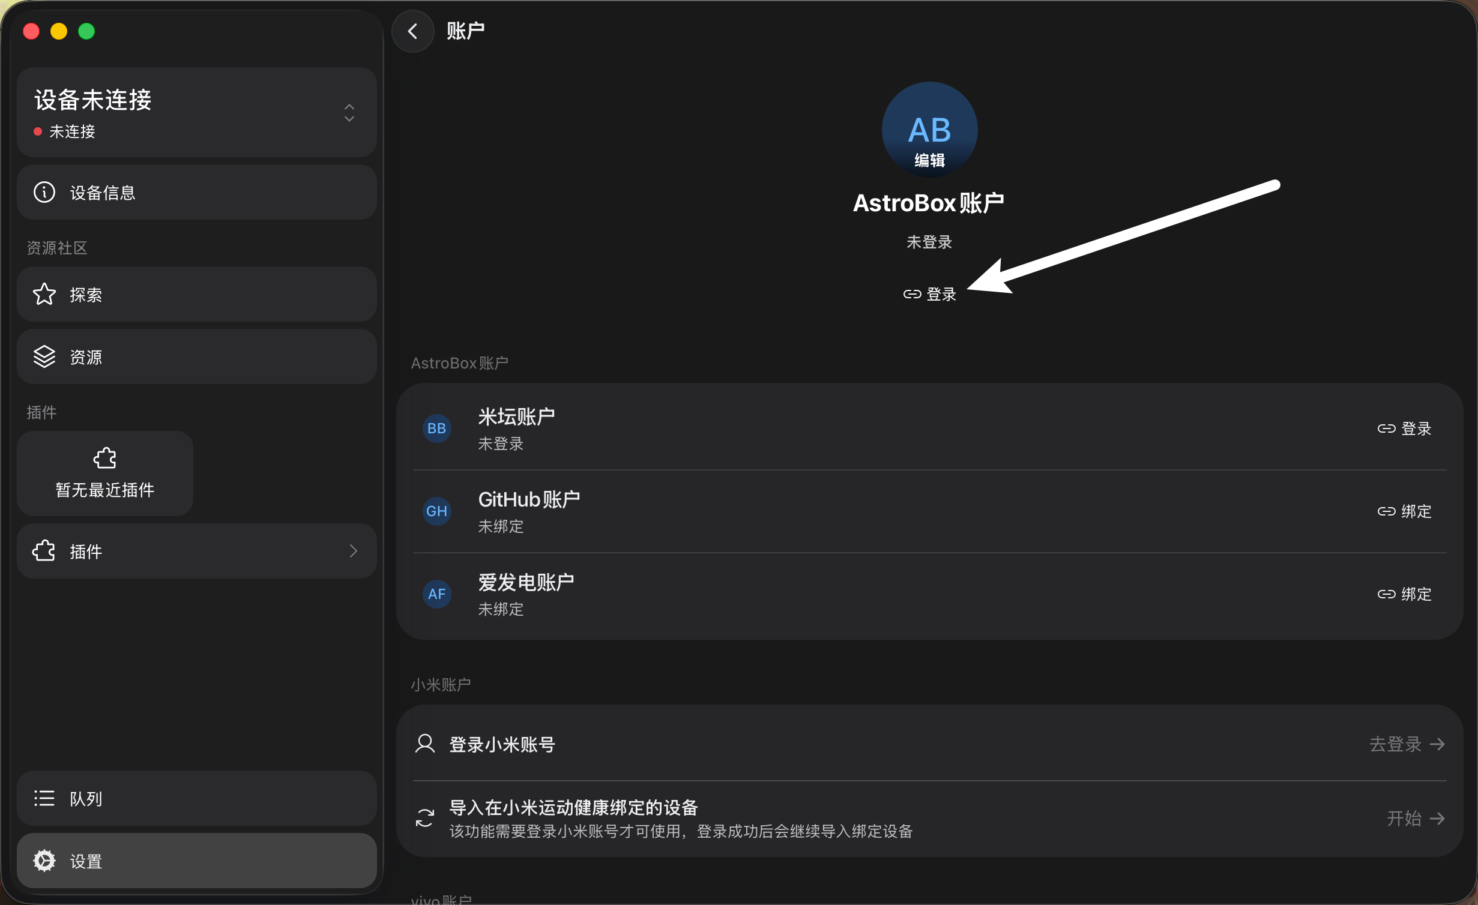The width and height of the screenshot is (1478, 905).
Task: Log in to 米坛账户 with 登录 button
Action: pyautogui.click(x=1405, y=428)
